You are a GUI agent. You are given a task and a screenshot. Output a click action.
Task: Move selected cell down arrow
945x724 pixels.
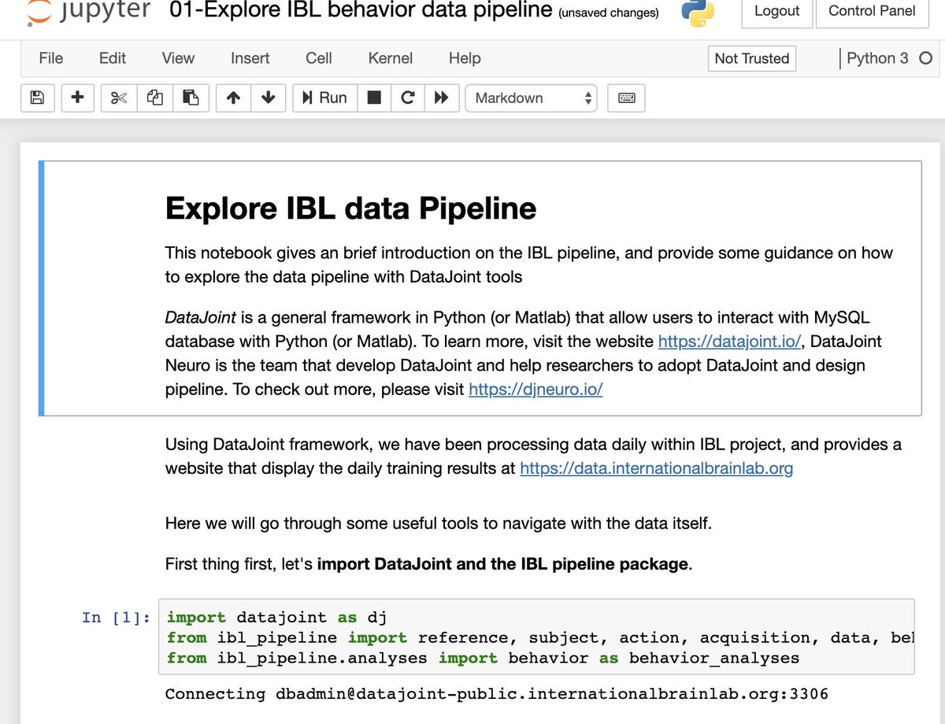pyautogui.click(x=268, y=98)
